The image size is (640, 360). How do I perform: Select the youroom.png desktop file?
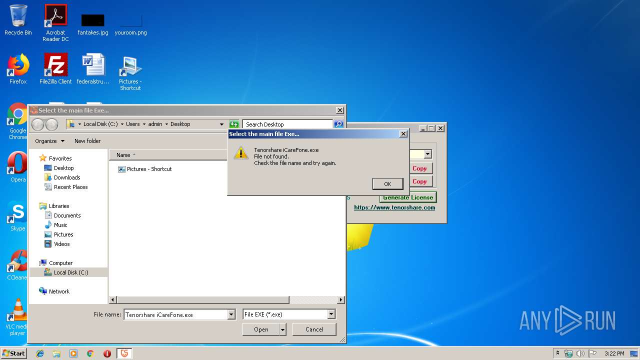130,24
